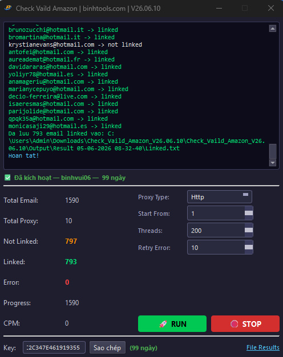The width and height of the screenshot is (283, 357).
Task: Click the Start From value field
Action: point(216,214)
